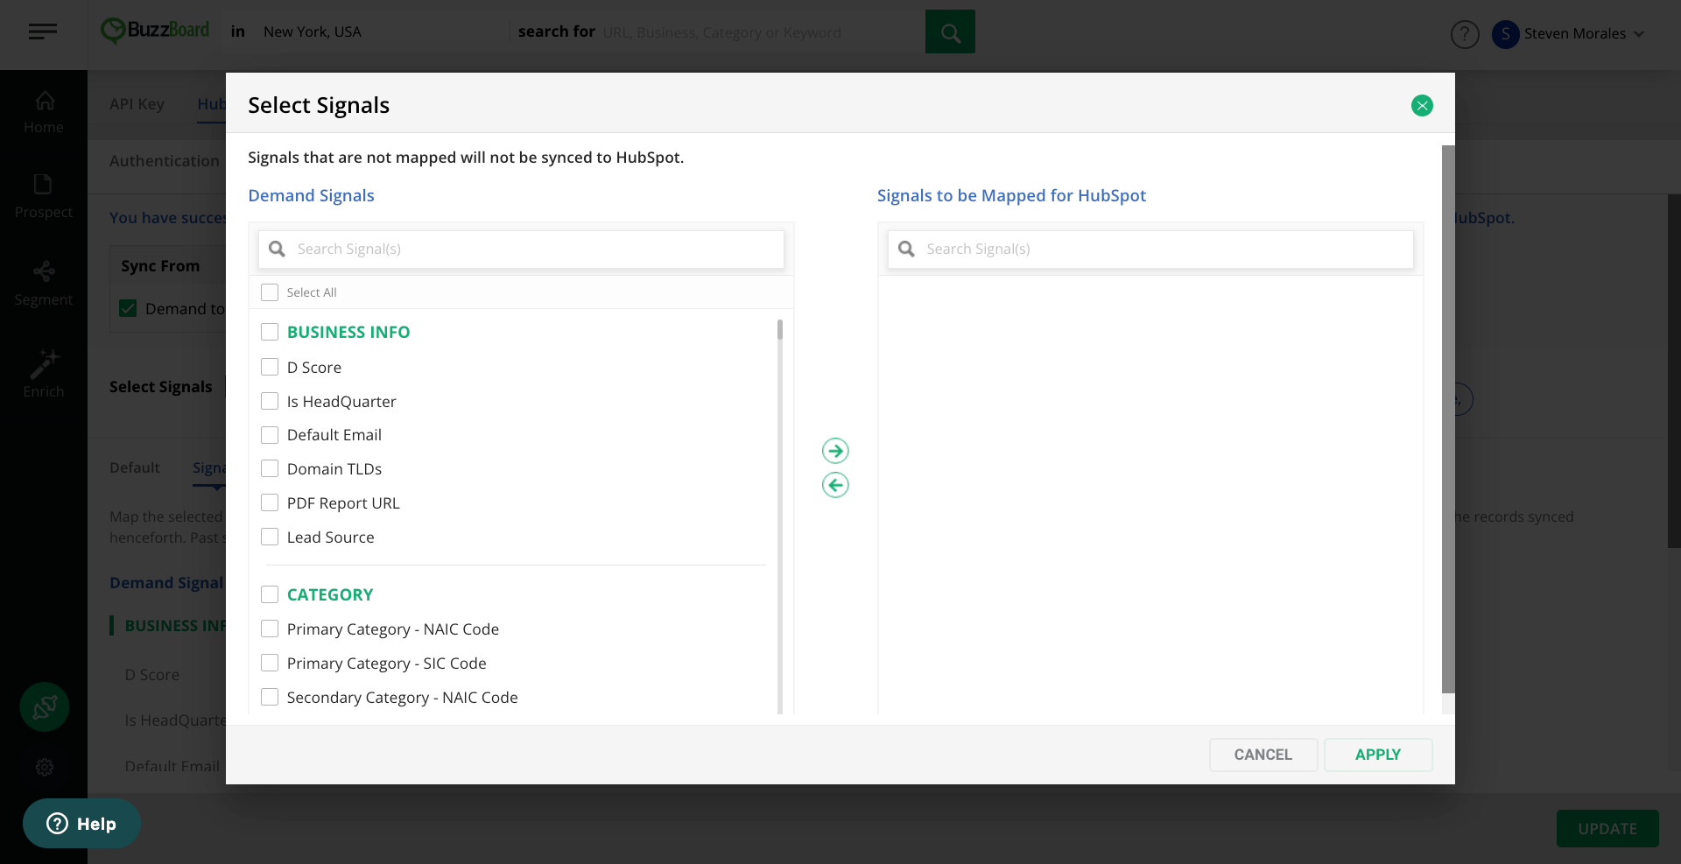Check Secondary Category - NAIC Code
The height and width of the screenshot is (864, 1681).
pos(270,697)
